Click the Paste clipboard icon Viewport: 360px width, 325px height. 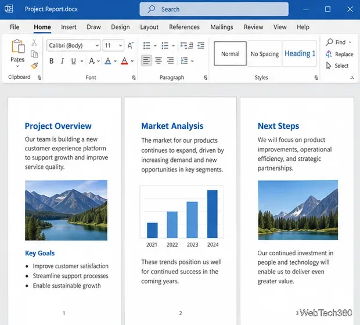18,46
